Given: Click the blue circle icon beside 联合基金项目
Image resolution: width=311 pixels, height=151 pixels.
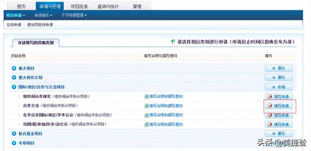Looking at the screenshot, I should tap(14, 134).
